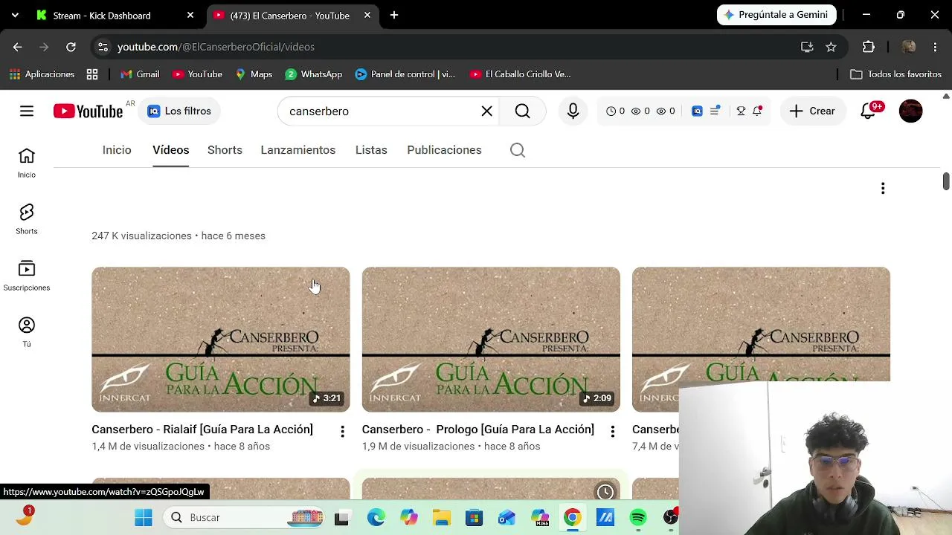This screenshot has width=952, height=535.
Task: Select the El Canserbero - YouTube browser tab
Action: point(291,15)
